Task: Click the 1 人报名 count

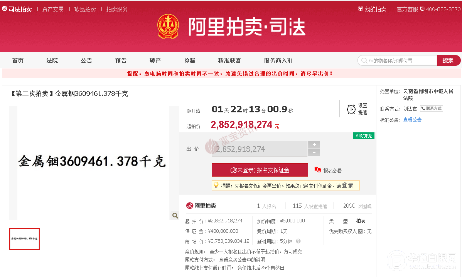Action: point(266,206)
